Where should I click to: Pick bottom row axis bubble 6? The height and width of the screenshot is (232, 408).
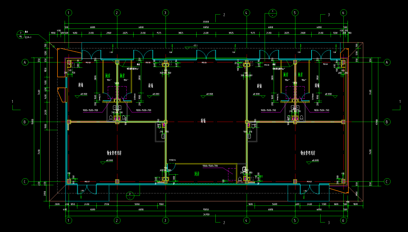pos(344,220)
